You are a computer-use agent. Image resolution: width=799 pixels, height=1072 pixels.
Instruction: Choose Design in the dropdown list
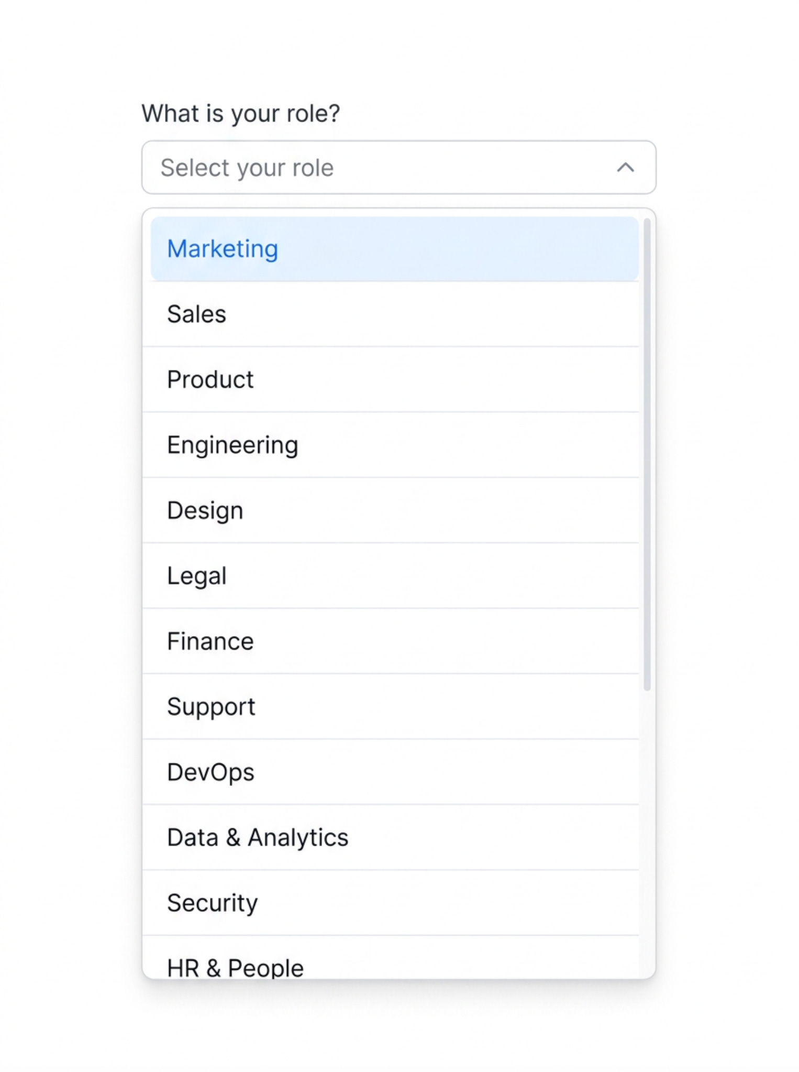pos(391,510)
